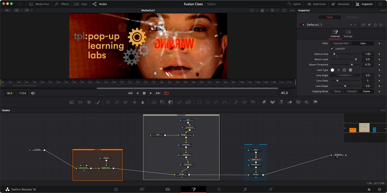Open the Inspector three-dot options menu
387x193 pixels.
click(x=383, y=10)
